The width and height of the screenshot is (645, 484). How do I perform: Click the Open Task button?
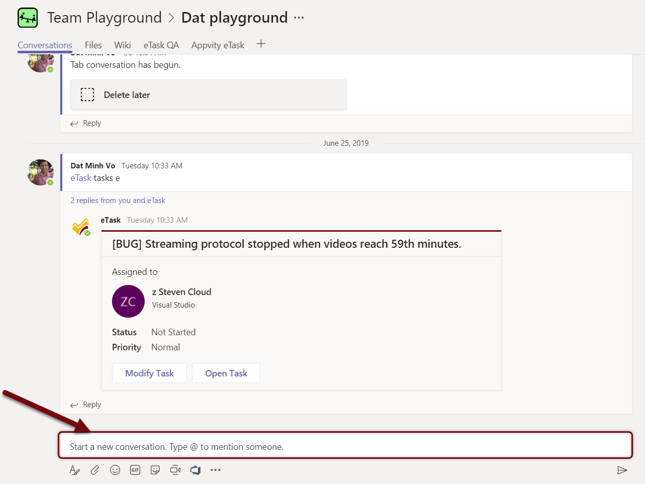[x=226, y=373]
